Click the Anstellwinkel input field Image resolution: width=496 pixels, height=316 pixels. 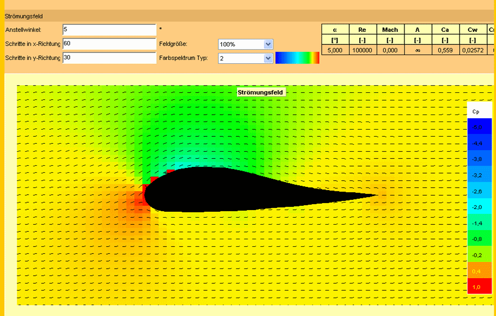click(109, 30)
